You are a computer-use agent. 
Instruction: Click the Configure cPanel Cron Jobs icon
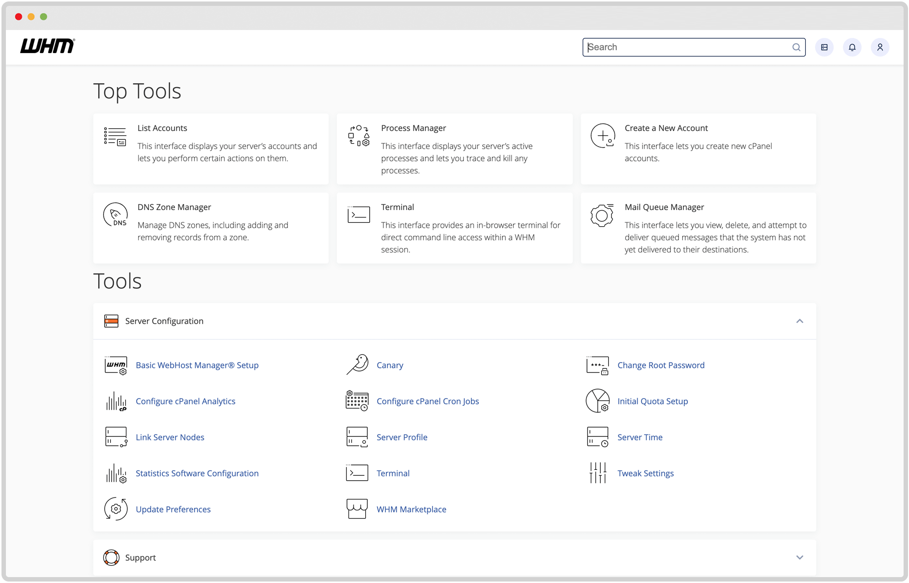click(357, 401)
